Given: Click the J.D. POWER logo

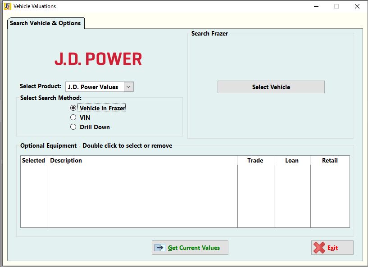Looking at the screenshot, I should tap(98, 59).
